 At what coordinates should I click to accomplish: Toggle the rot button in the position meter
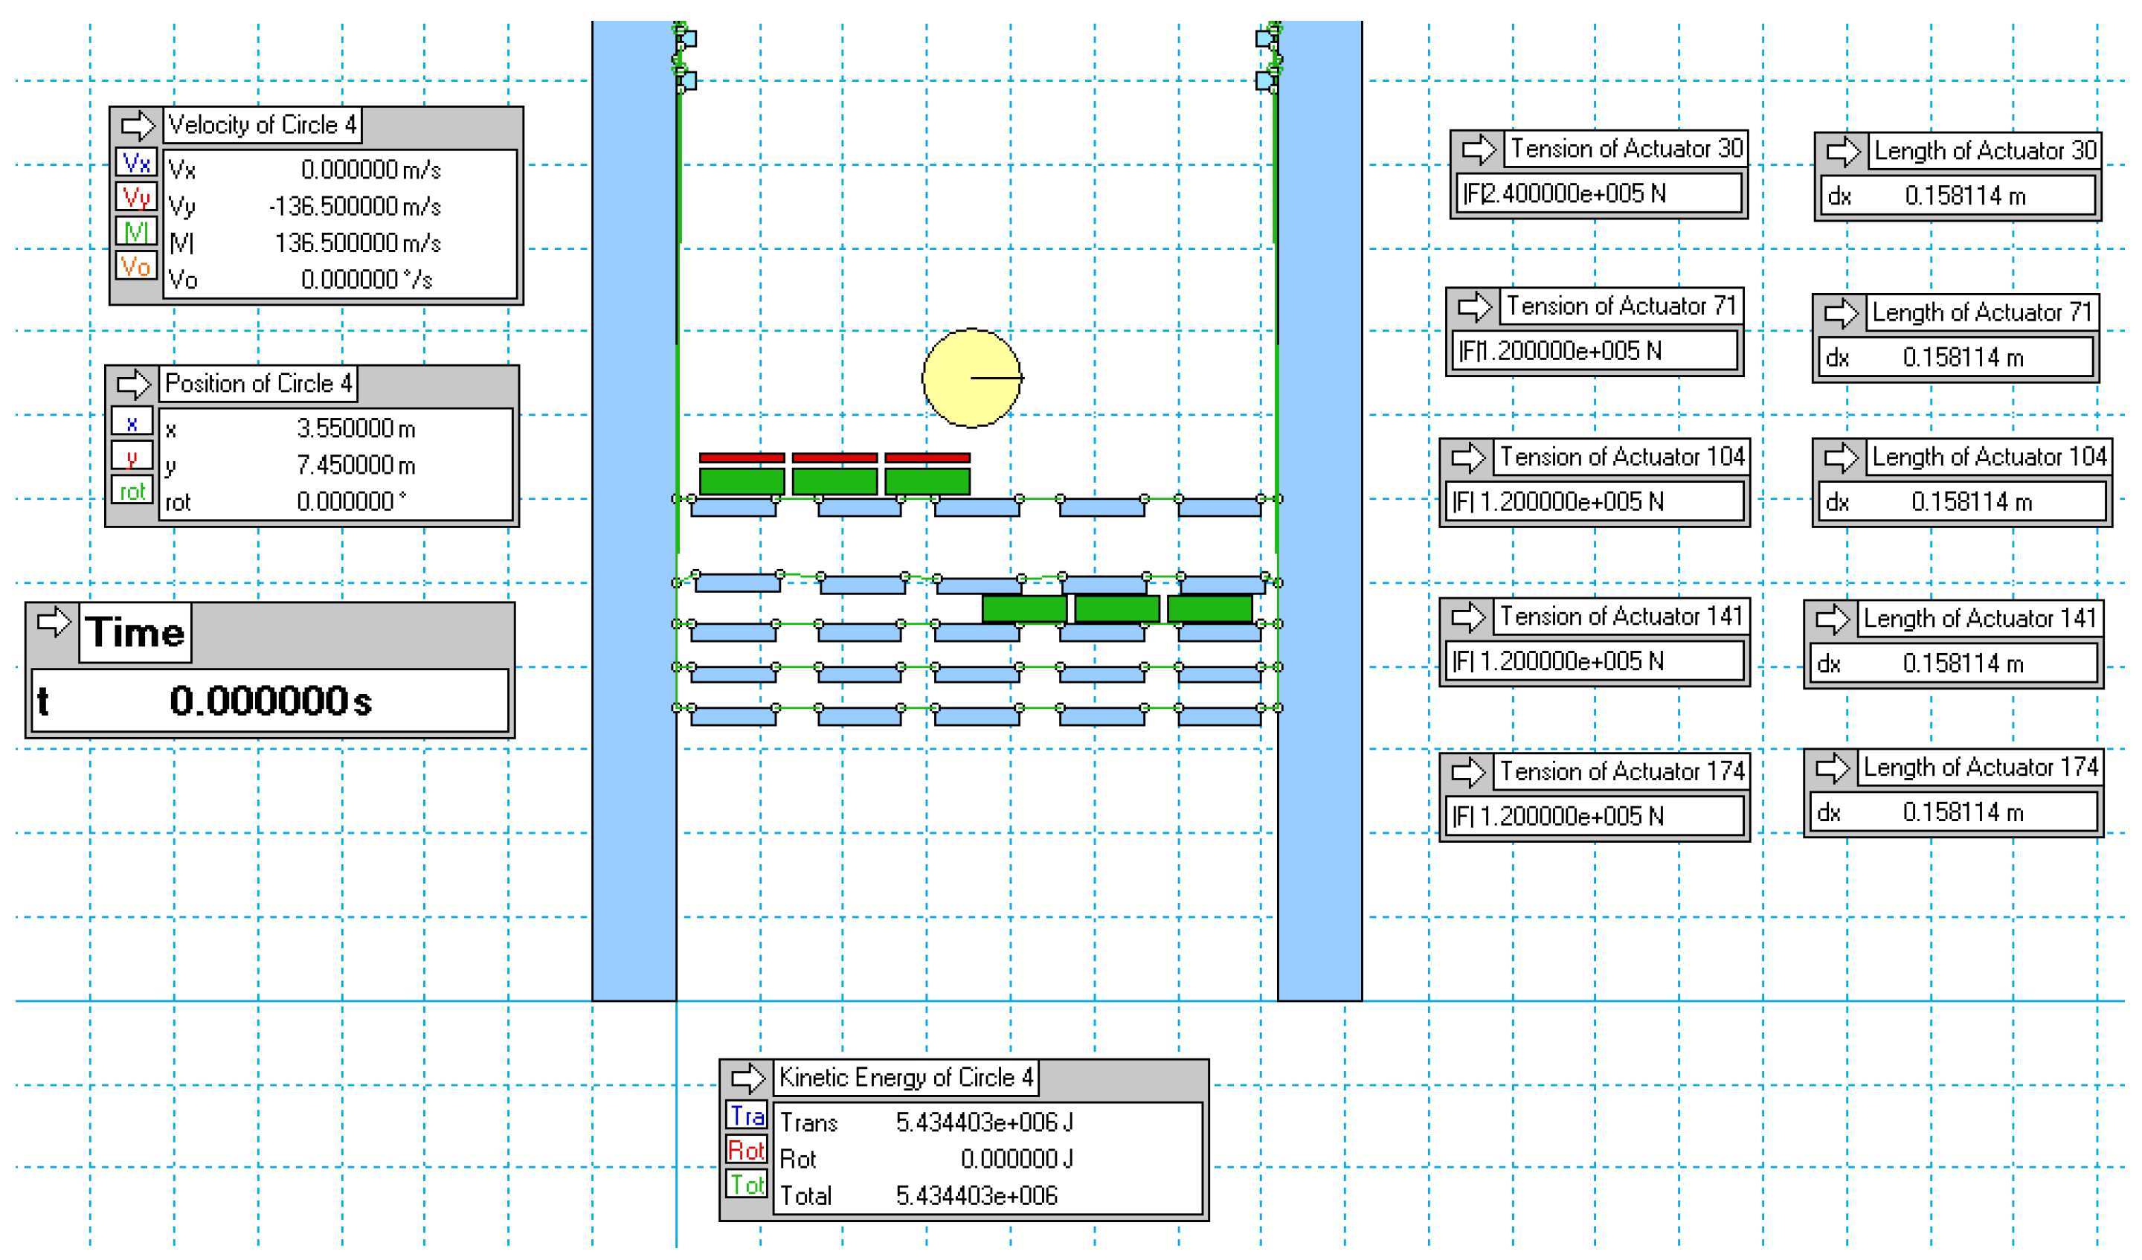pos(132,491)
